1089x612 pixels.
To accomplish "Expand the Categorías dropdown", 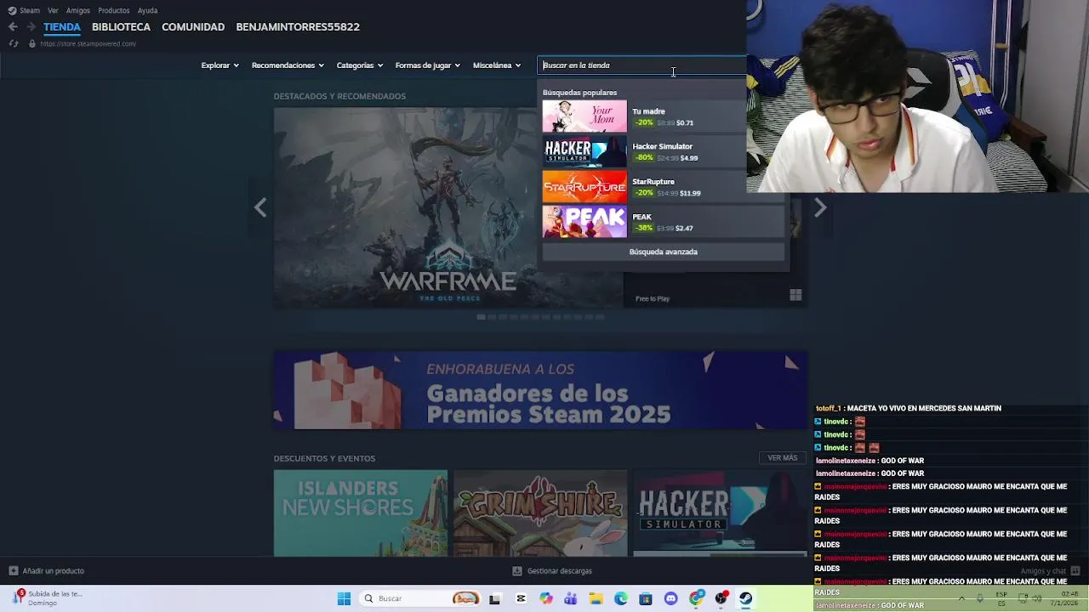I will click(359, 65).
